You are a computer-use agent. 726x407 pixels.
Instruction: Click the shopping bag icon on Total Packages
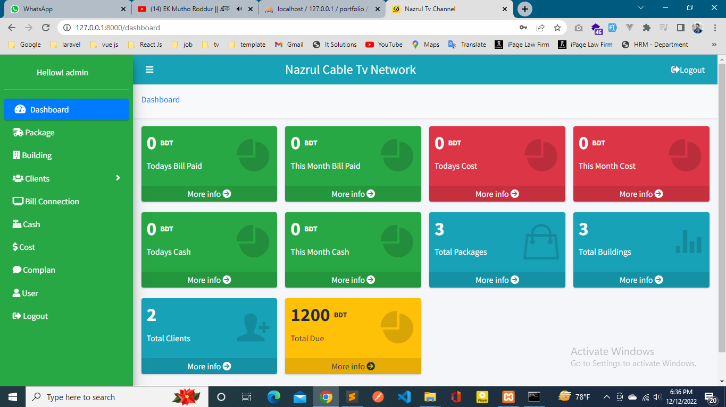tap(541, 241)
